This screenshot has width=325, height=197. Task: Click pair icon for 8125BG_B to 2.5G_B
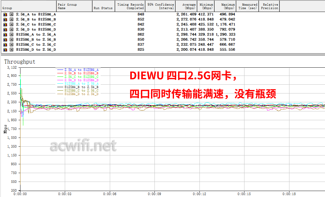point(5,39)
